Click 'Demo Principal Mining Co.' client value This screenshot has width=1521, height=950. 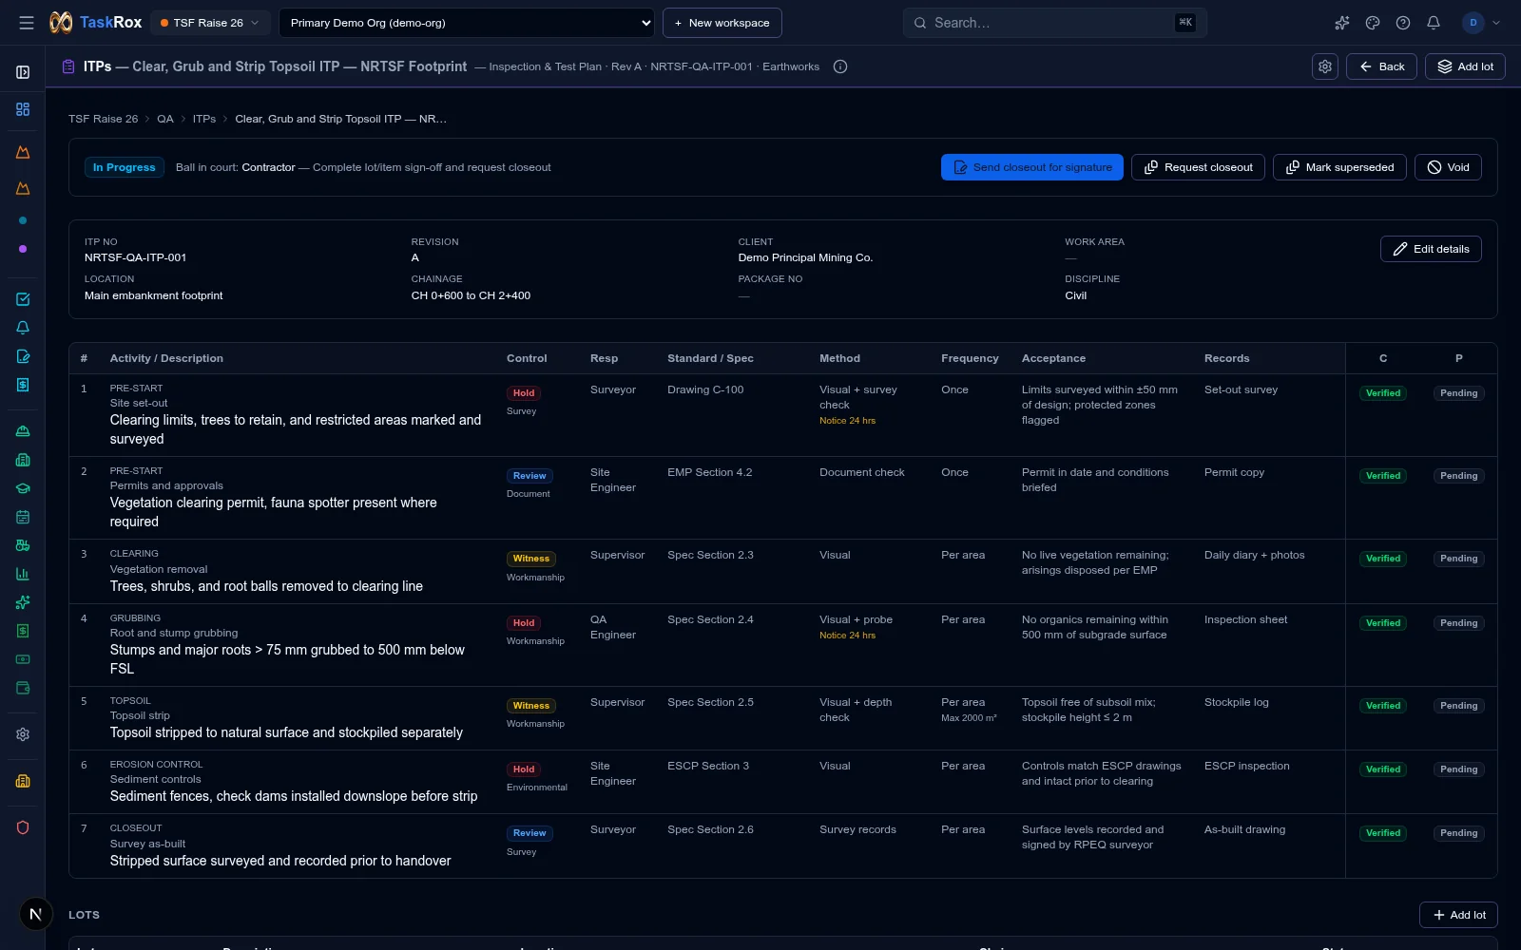805,257
